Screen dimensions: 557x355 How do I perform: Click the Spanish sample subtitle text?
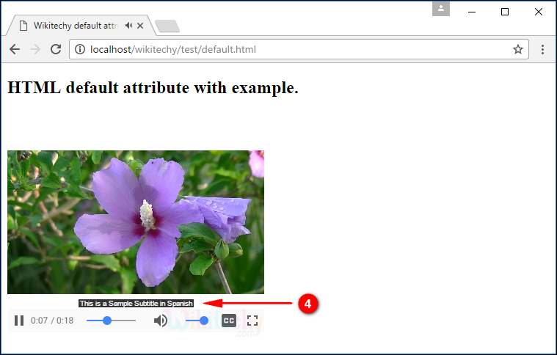[136, 303]
